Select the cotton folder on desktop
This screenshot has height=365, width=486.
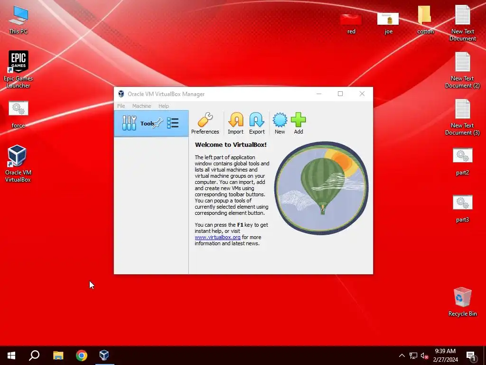click(425, 20)
